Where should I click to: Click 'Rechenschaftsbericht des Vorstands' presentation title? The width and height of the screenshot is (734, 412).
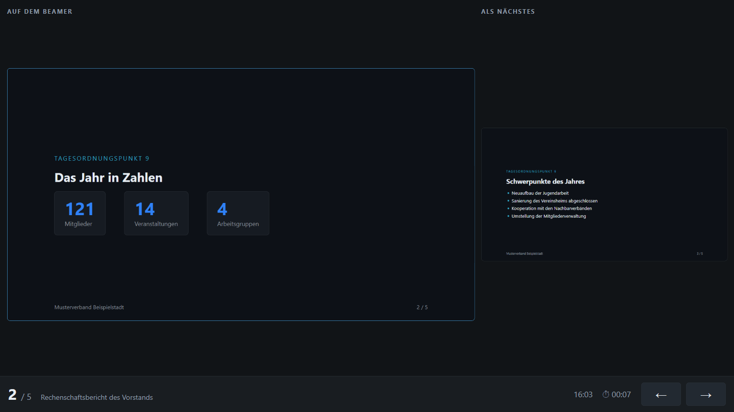(97, 397)
